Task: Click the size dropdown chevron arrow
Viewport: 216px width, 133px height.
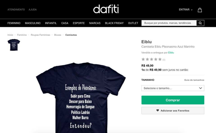Action: tap(200, 88)
